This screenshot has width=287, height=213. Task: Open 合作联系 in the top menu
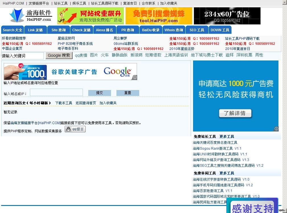click(x=148, y=3)
